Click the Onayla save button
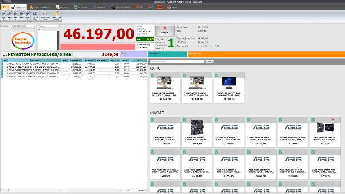Screen dimensions: 345x194 (x=165, y=30)
